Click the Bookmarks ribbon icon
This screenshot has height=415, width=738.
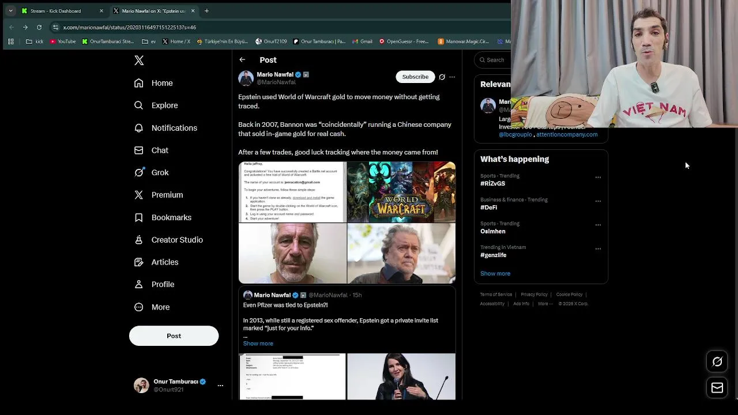point(138,217)
